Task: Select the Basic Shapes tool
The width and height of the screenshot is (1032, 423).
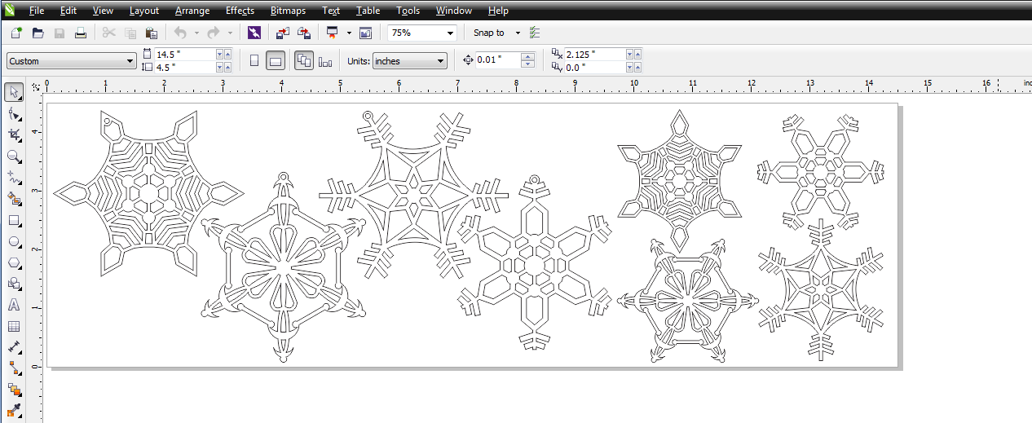Action: pyautogui.click(x=14, y=284)
